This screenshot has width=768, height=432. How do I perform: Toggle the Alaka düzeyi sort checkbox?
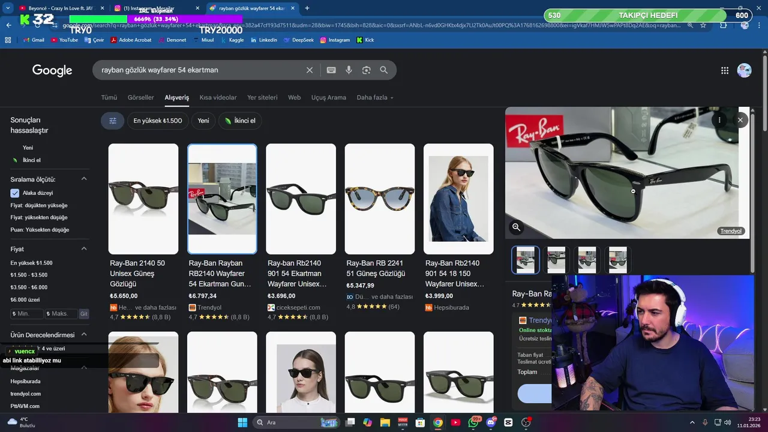15,193
